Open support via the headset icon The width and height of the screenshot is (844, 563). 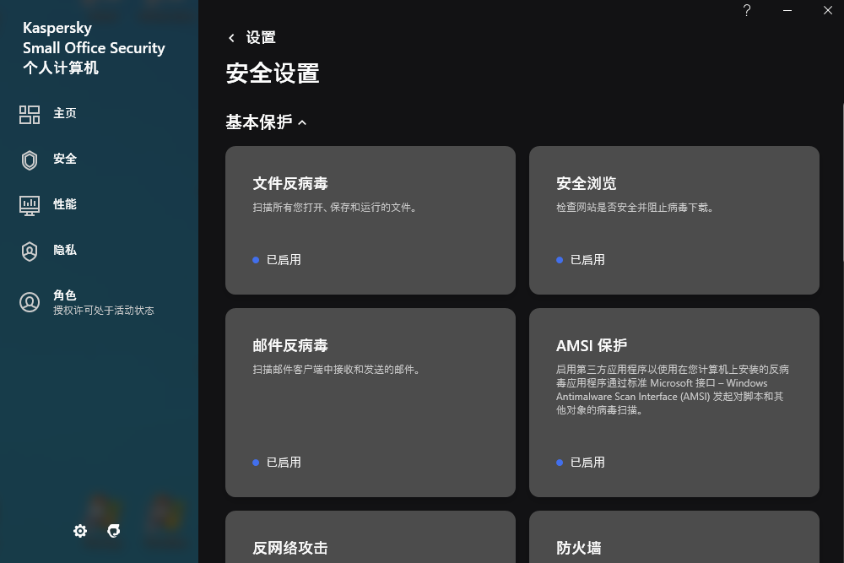click(x=114, y=531)
